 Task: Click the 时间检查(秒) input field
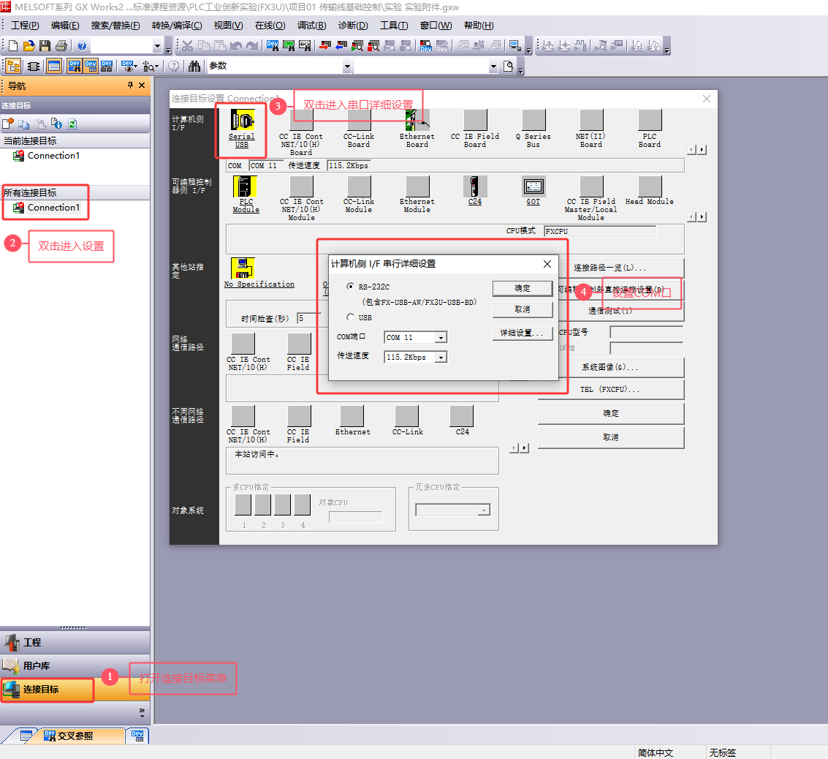point(308,318)
